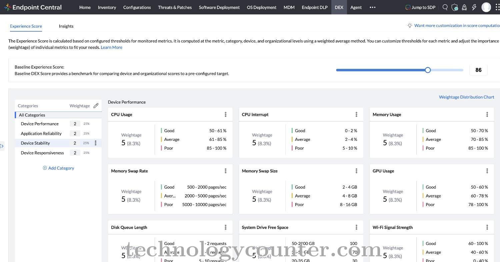Open the CPU Interrupt card's three-dot menu
Image resolution: width=500 pixels, height=262 pixels.
[356, 115]
